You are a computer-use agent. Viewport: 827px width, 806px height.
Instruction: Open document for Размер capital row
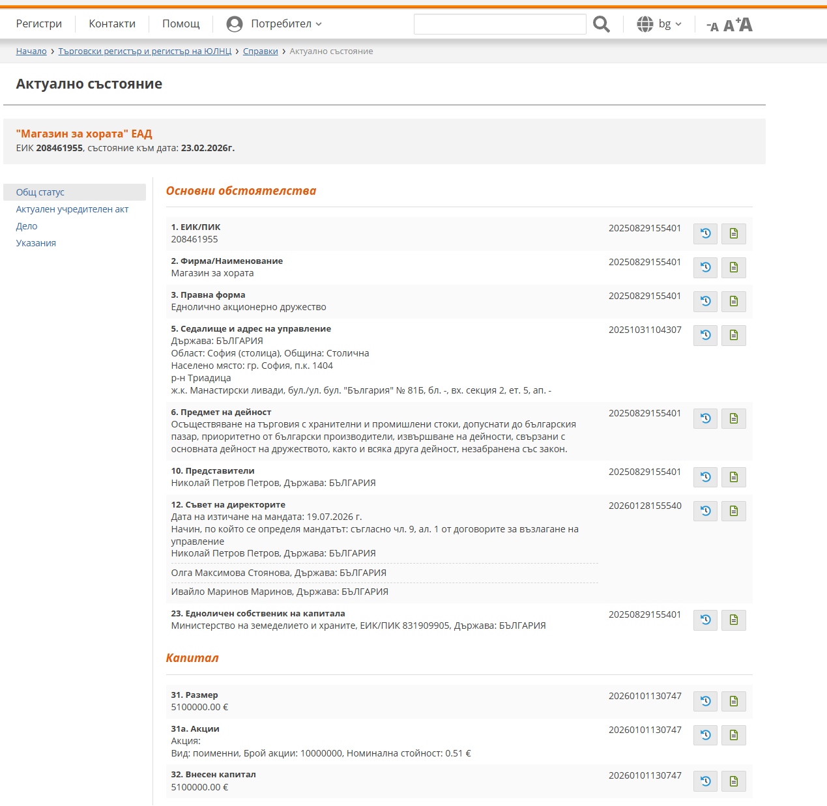[734, 702]
